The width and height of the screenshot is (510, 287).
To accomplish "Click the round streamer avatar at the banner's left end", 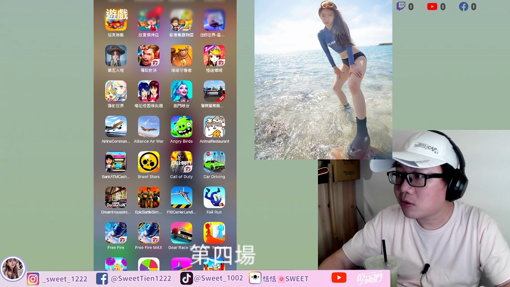I will (x=13, y=269).
